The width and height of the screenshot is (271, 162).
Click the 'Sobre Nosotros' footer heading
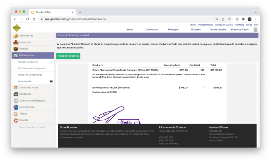pyautogui.click(x=68, y=127)
